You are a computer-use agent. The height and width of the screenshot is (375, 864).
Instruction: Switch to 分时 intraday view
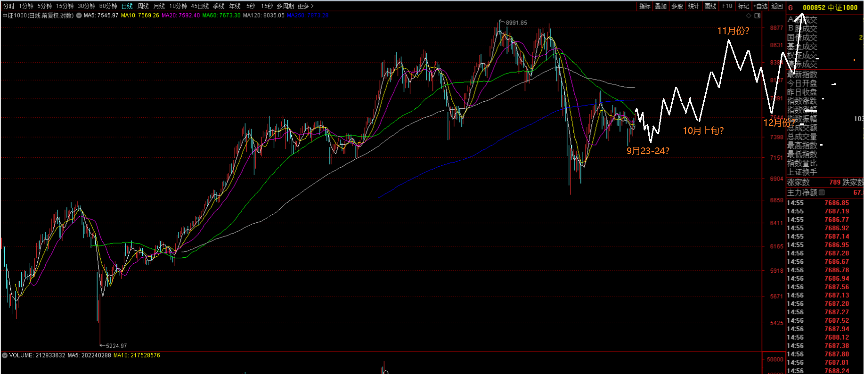(x=8, y=6)
